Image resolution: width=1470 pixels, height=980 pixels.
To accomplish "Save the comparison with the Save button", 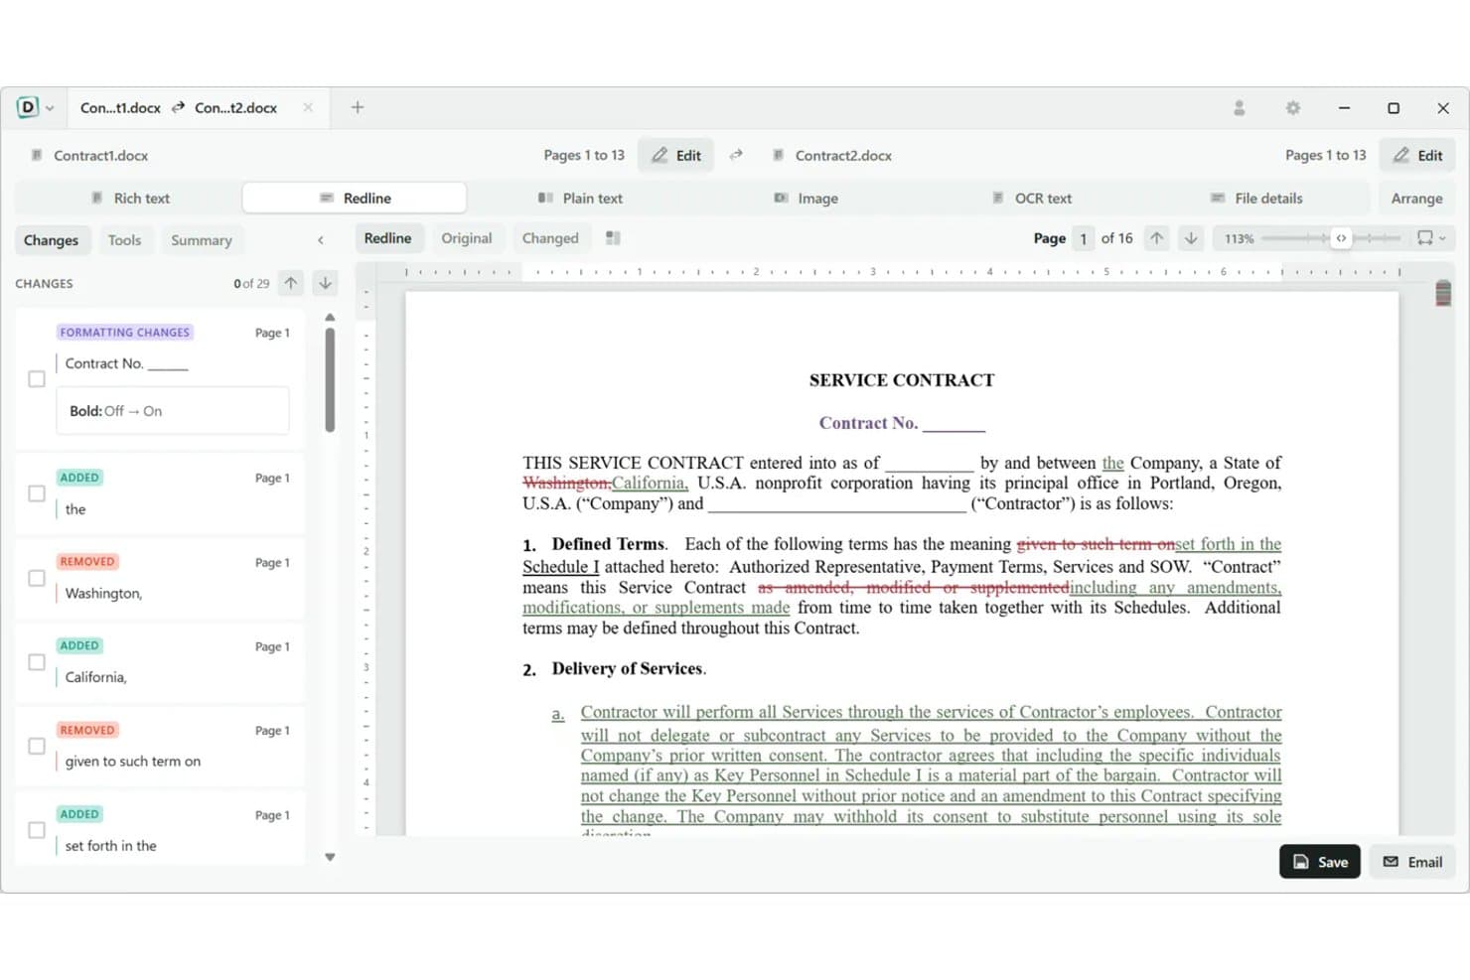I will click(x=1320, y=862).
